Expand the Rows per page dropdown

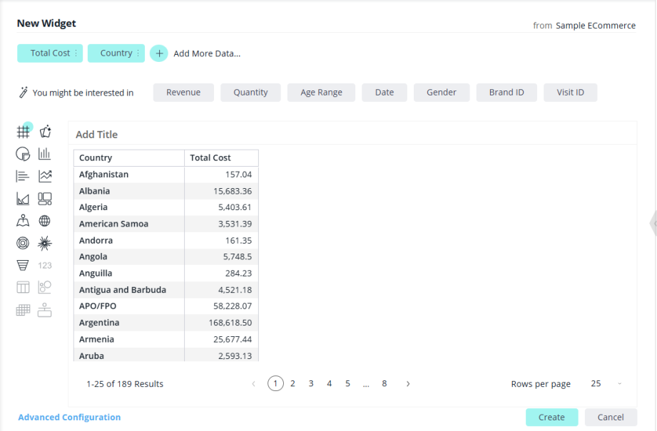[x=619, y=384]
